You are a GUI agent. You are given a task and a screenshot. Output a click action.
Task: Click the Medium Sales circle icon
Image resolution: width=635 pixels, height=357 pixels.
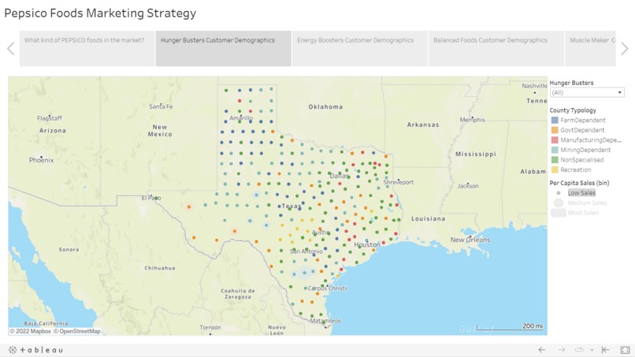(x=559, y=203)
